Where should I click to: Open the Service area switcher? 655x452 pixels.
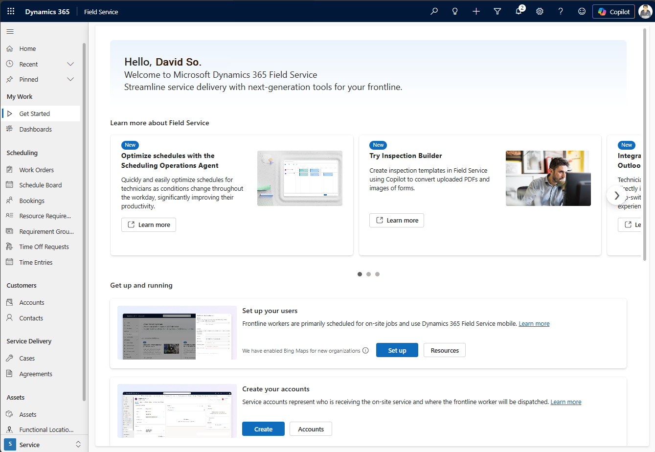44,445
